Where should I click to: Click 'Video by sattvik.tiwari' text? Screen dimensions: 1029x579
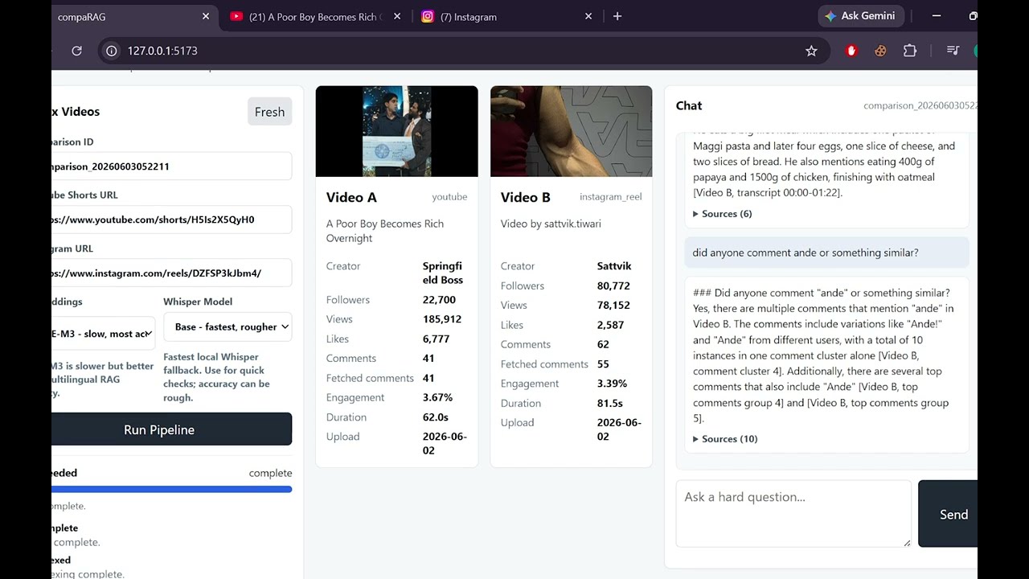pyautogui.click(x=551, y=224)
